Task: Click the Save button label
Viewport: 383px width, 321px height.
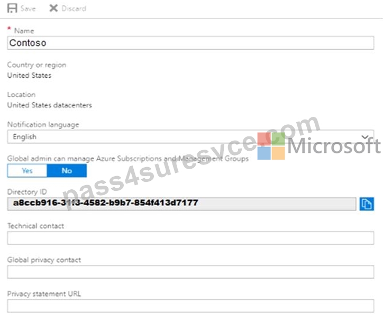Action: click(x=28, y=8)
